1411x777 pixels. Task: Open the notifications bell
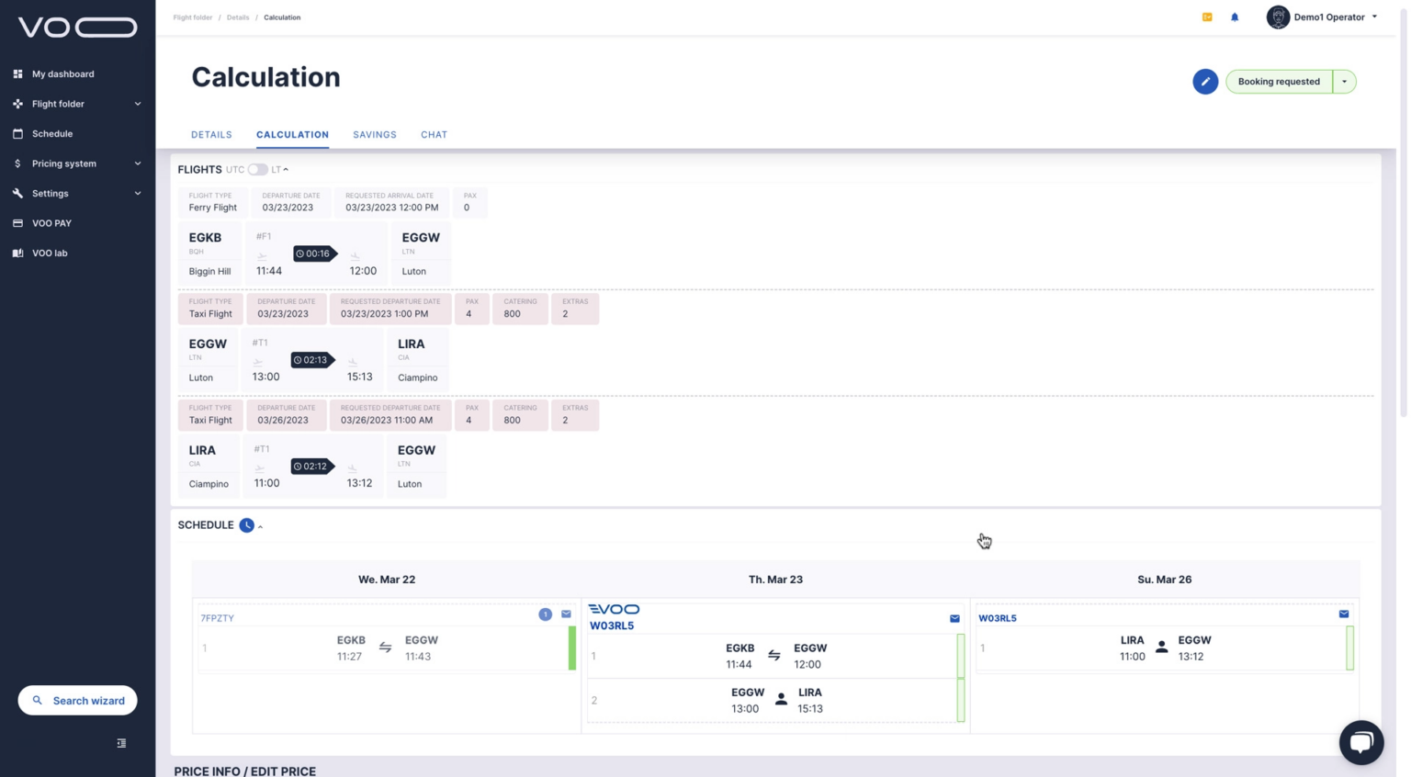1234,17
